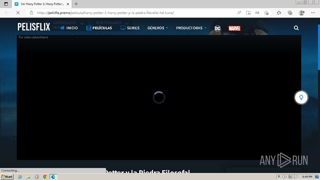Expand PRODUCTORAS dropdown menu

[x=191, y=28]
